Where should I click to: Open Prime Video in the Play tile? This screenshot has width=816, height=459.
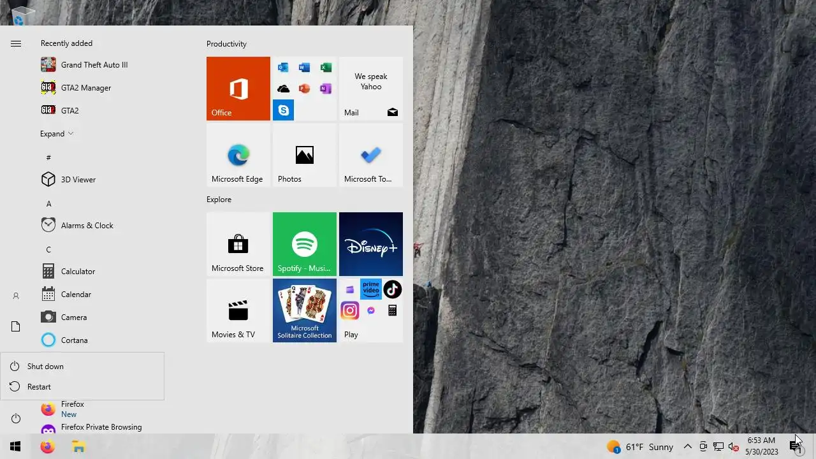click(371, 289)
